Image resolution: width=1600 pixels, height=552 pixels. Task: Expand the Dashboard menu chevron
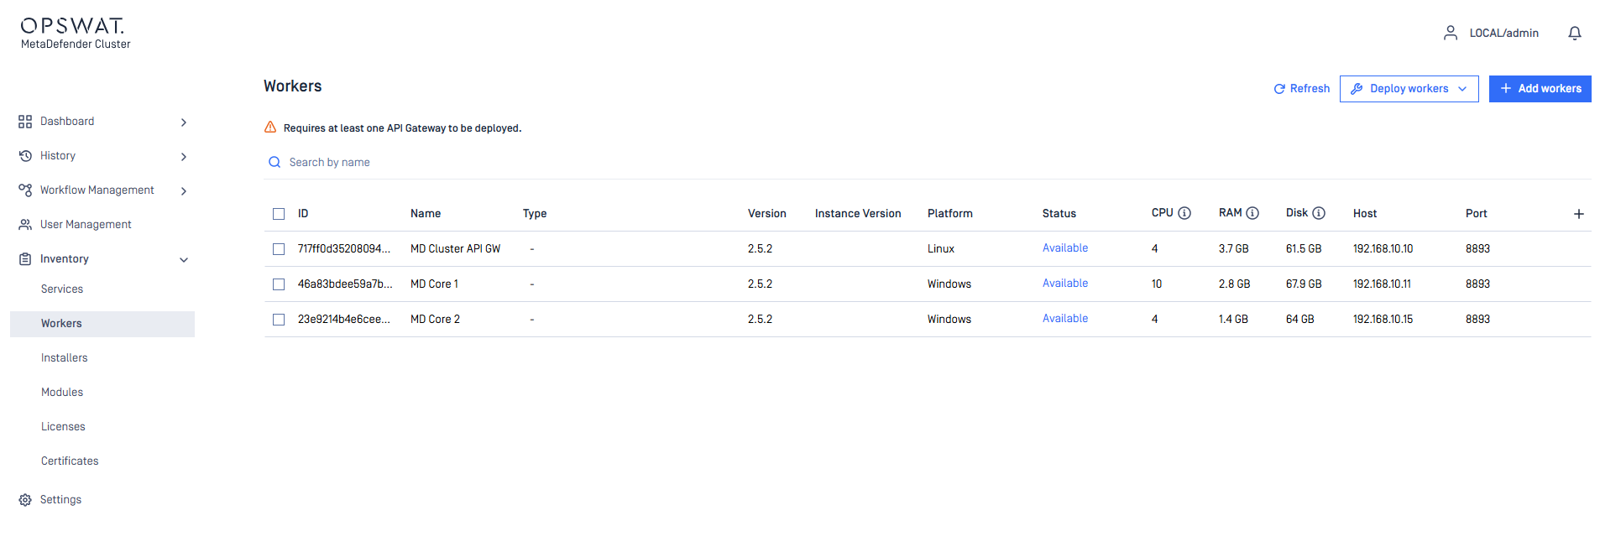point(184,122)
